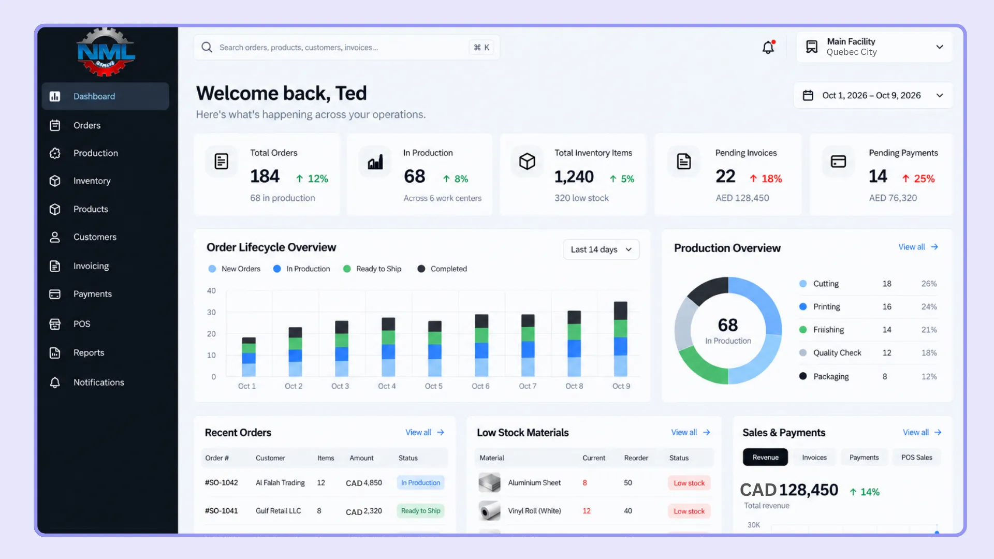Click the Aluminium Sheet material thumbnail
The height and width of the screenshot is (559, 994).
(x=489, y=482)
